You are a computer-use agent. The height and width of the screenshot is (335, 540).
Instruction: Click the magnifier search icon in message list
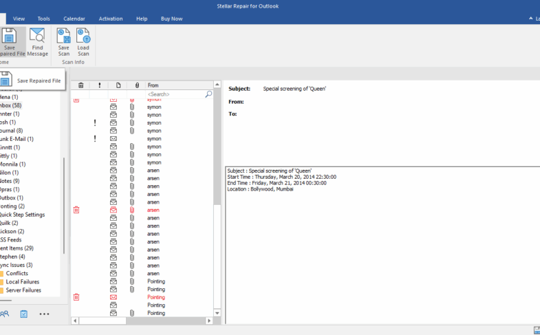(x=208, y=94)
